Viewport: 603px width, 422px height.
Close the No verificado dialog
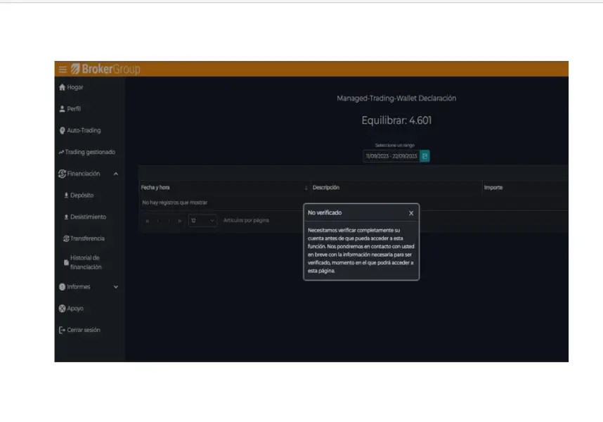(x=411, y=213)
